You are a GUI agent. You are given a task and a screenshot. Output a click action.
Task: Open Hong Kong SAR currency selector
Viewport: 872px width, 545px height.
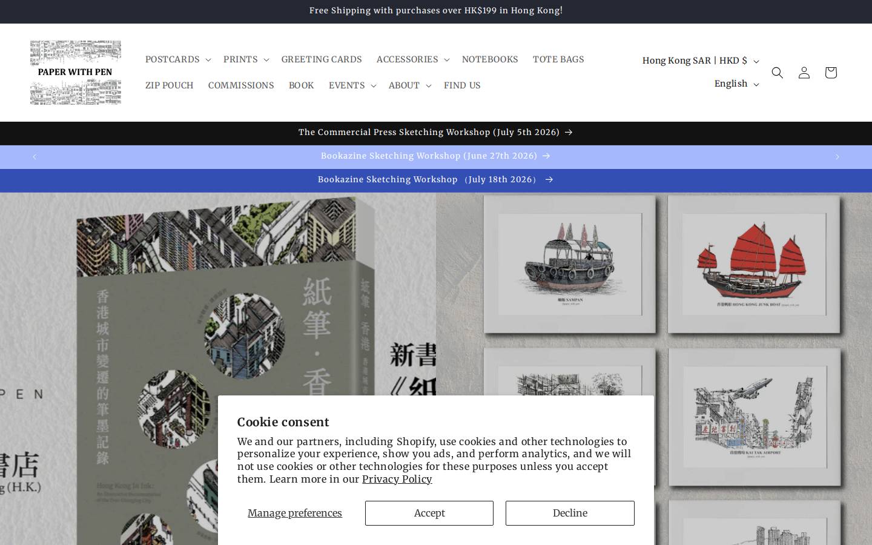pyautogui.click(x=701, y=61)
